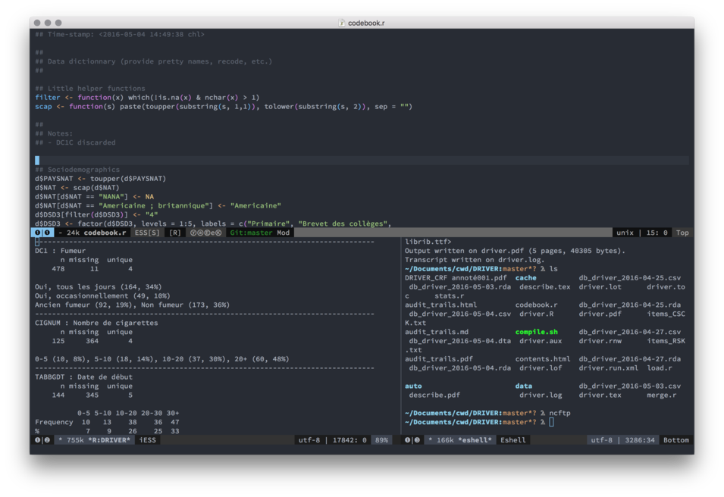The image size is (724, 497).
Task: Click the [R] process indicator in modeline
Action: tap(175, 233)
